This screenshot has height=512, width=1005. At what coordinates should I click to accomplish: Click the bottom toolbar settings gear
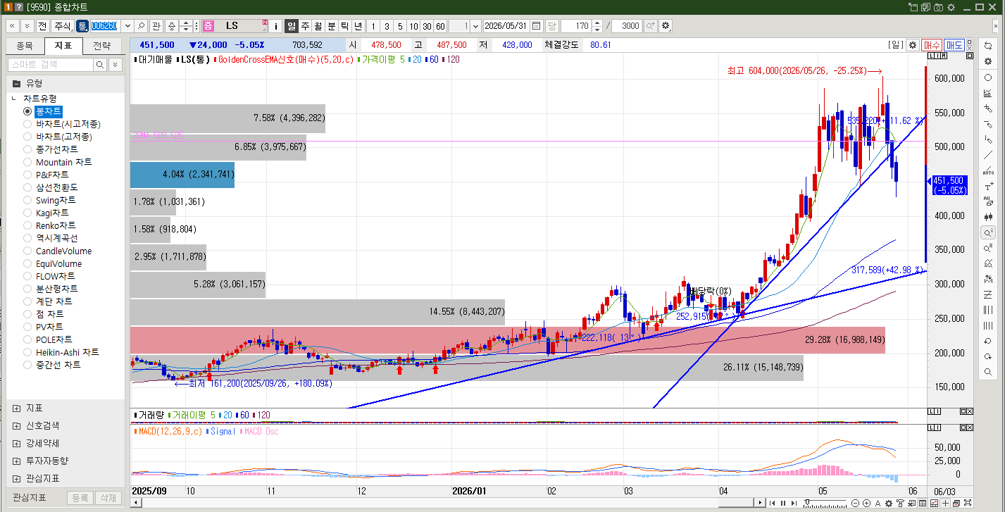click(888, 503)
